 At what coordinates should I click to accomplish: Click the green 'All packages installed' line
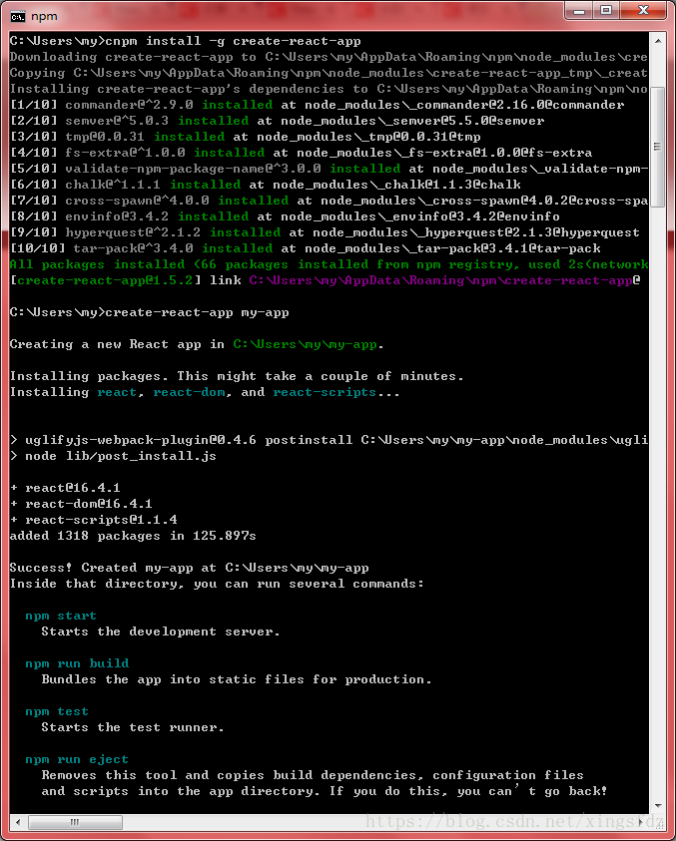click(x=329, y=264)
